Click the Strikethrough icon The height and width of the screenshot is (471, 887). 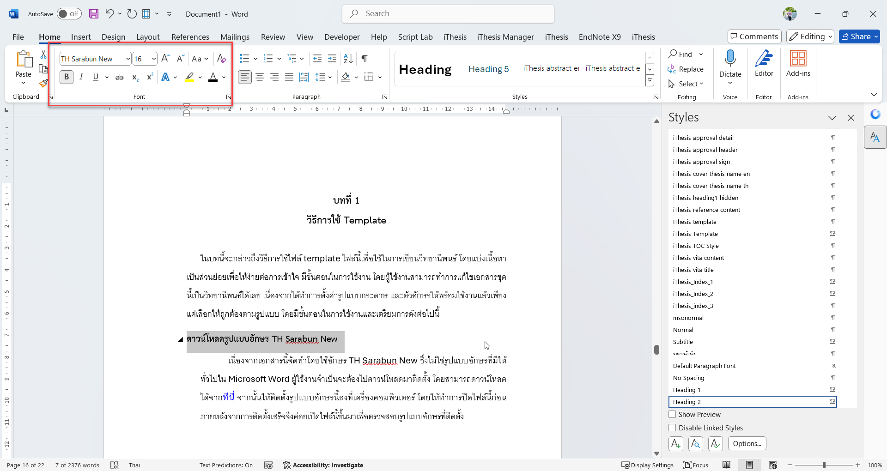click(120, 77)
